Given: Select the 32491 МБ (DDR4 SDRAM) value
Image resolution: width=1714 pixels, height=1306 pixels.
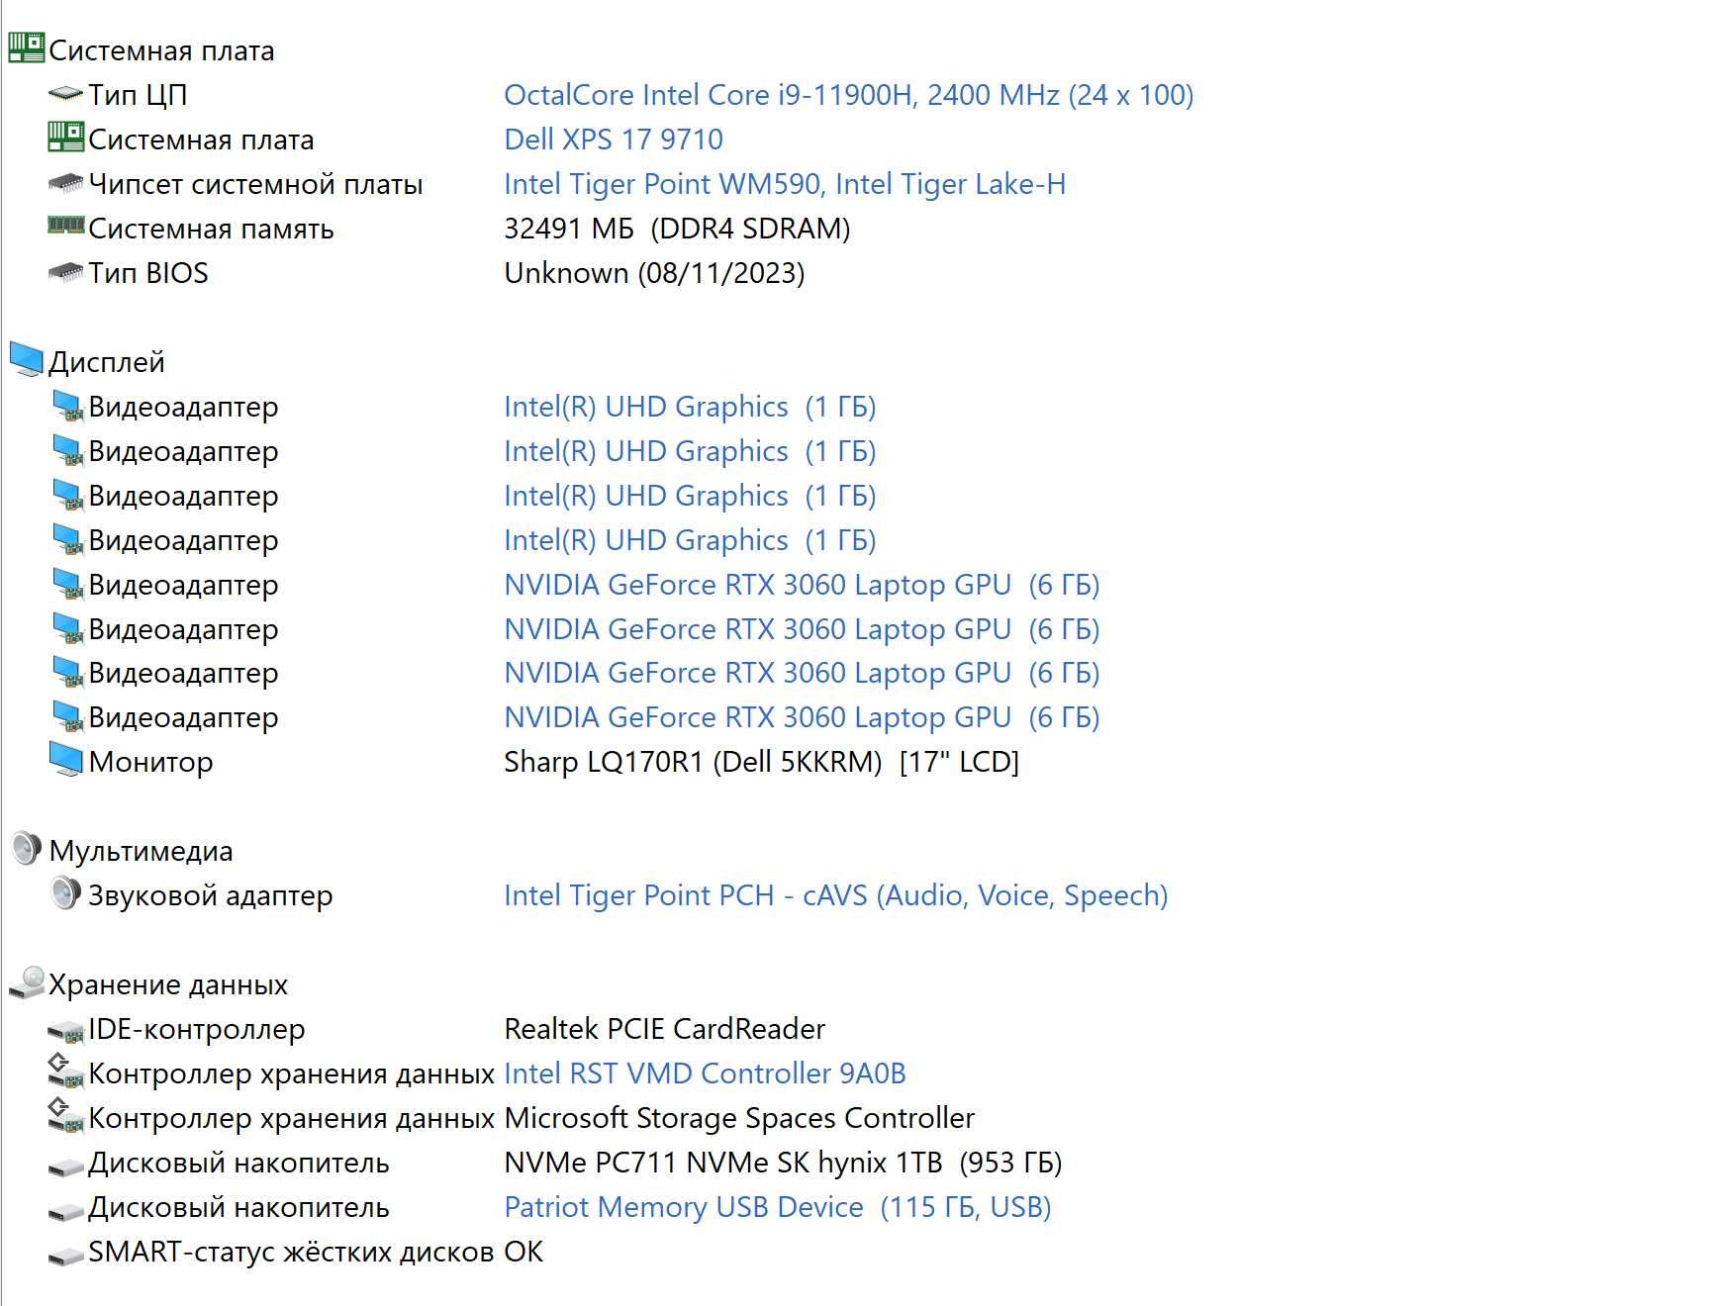Looking at the screenshot, I should (677, 229).
